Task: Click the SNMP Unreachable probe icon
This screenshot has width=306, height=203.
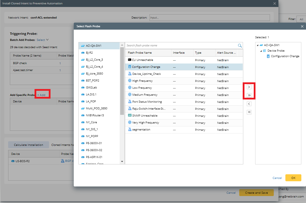Action: click(x=130, y=115)
